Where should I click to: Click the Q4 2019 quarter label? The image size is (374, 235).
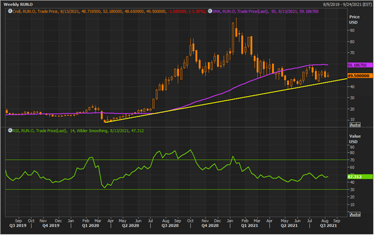pyautogui.click(x=51, y=226)
